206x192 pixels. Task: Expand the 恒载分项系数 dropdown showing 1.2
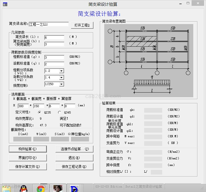click(61, 71)
